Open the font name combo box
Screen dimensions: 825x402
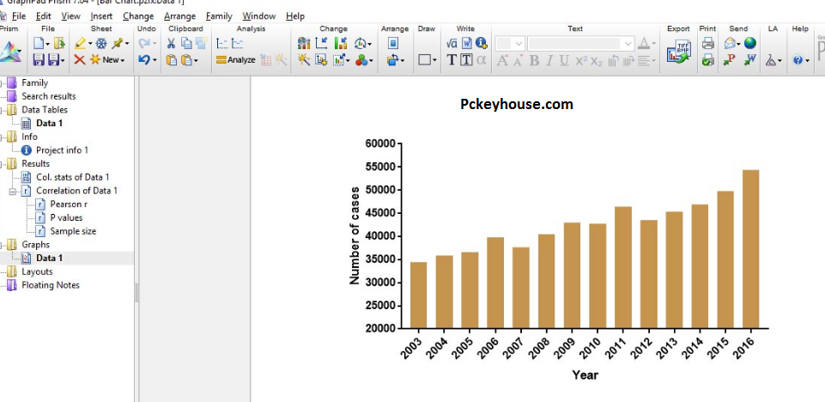581,44
